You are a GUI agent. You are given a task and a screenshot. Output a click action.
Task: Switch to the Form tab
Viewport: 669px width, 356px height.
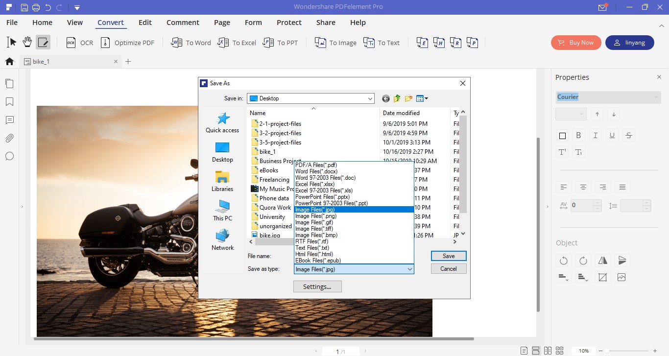point(253,23)
